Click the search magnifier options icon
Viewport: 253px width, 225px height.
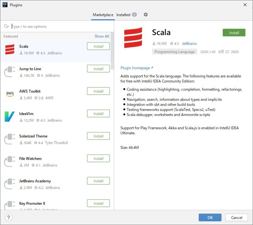[x=6, y=26]
